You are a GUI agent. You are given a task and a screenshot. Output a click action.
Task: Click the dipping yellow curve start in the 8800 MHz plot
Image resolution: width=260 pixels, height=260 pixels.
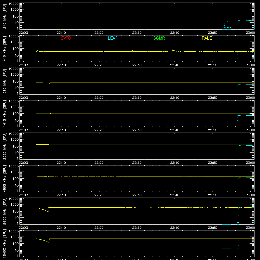click(x=43, y=210)
